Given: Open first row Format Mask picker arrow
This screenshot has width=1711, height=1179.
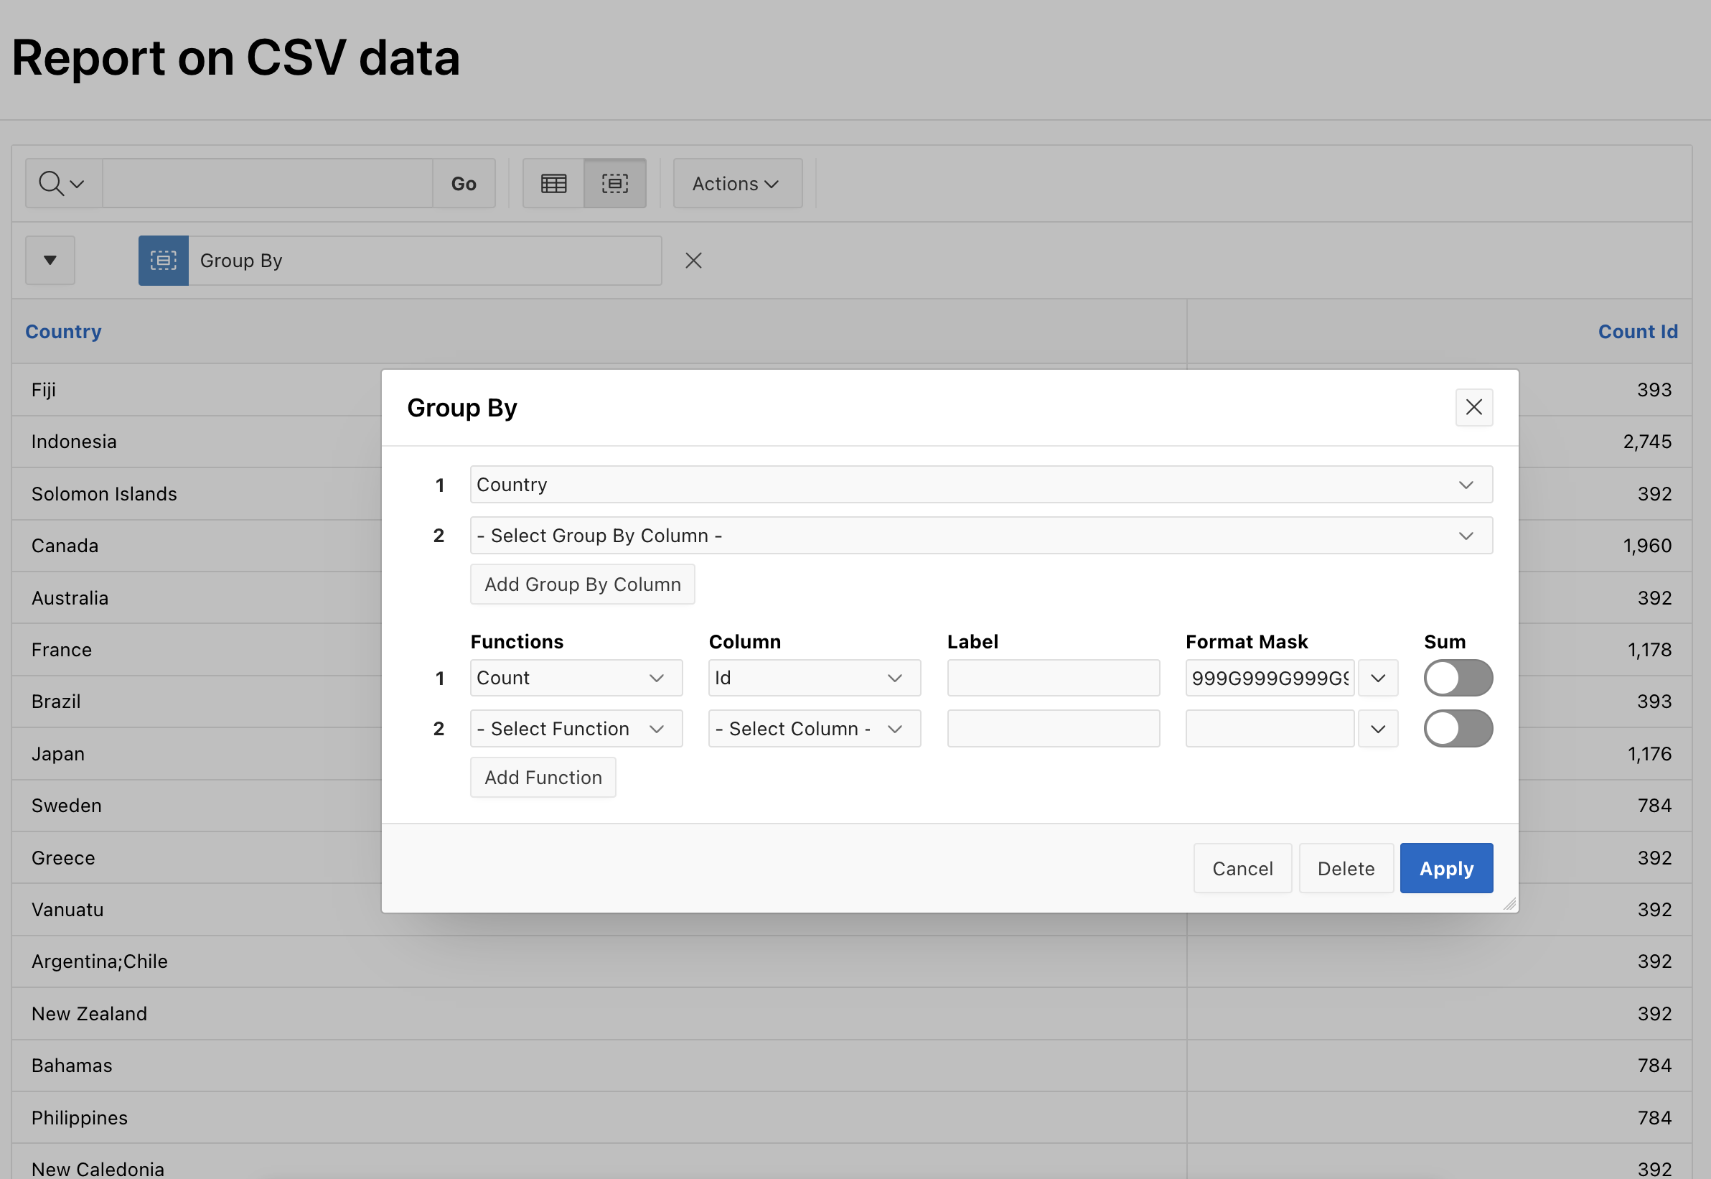Looking at the screenshot, I should point(1377,678).
